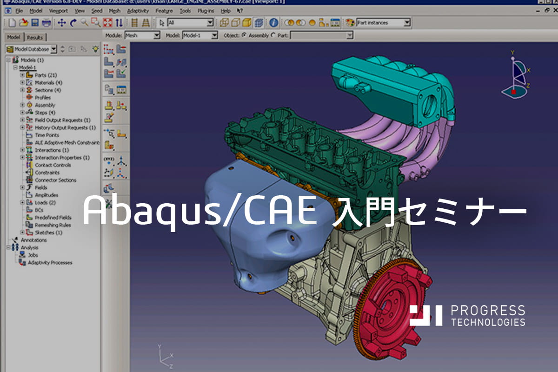Switch to the Results tab

click(34, 38)
